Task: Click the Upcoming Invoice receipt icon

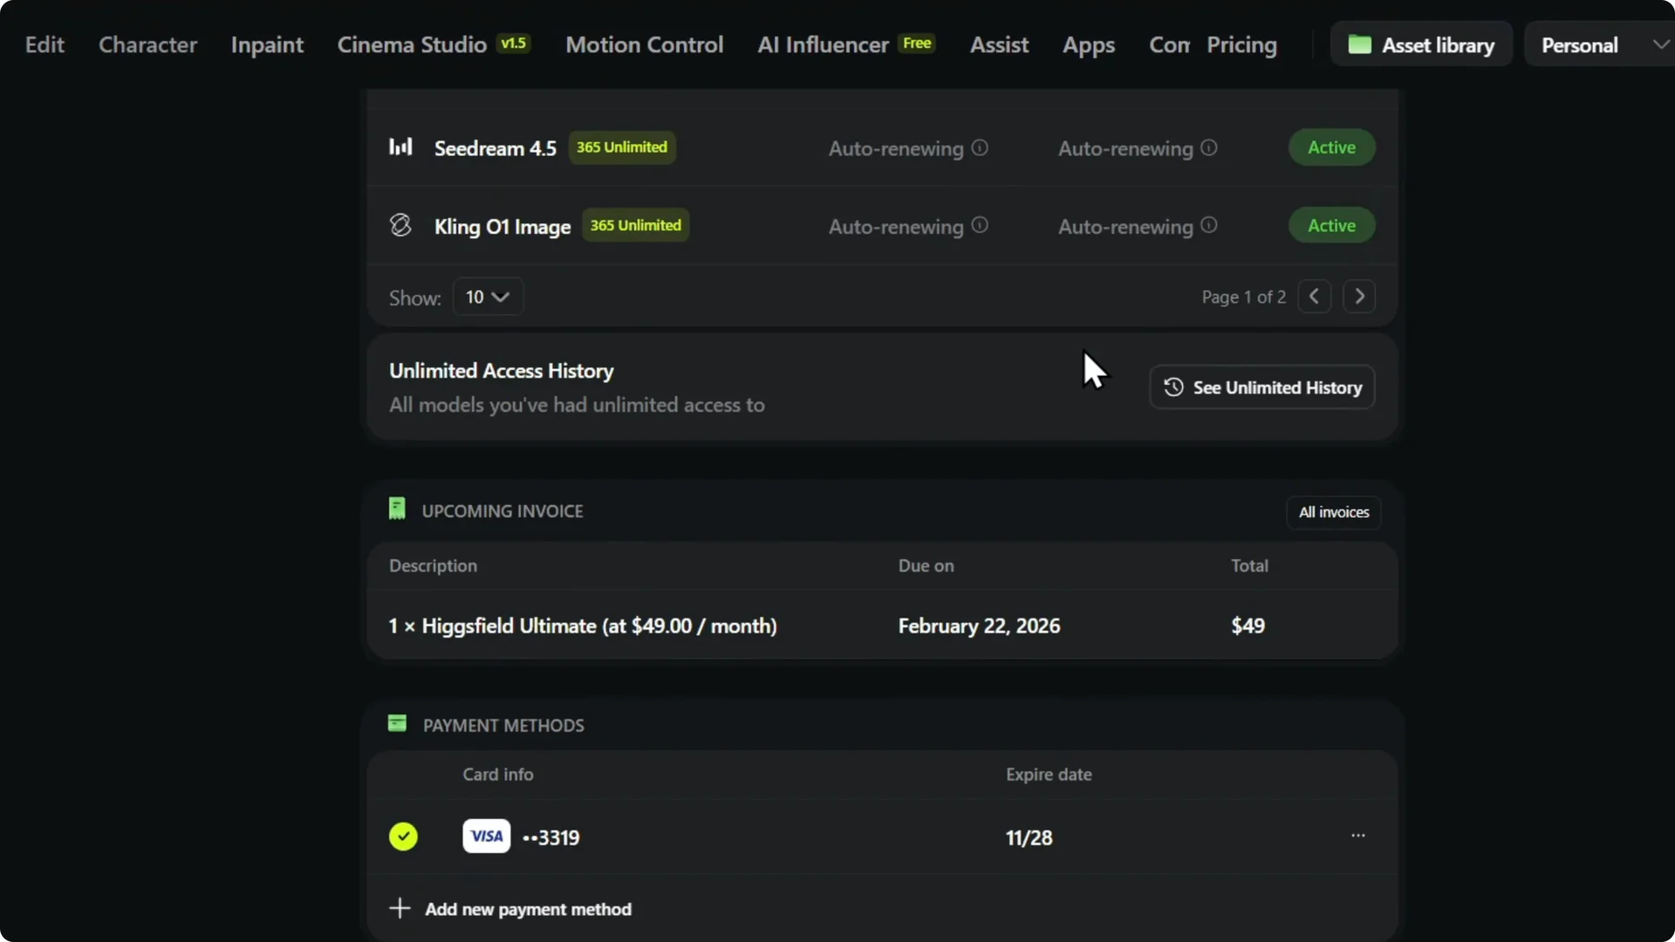Action: point(397,509)
